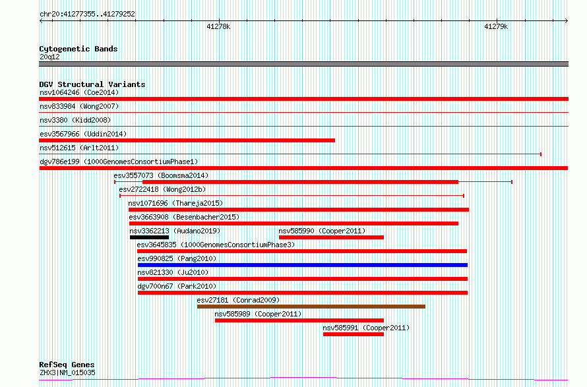Click the DGV Structural Variants track title
587x387 pixels.
tap(92, 84)
